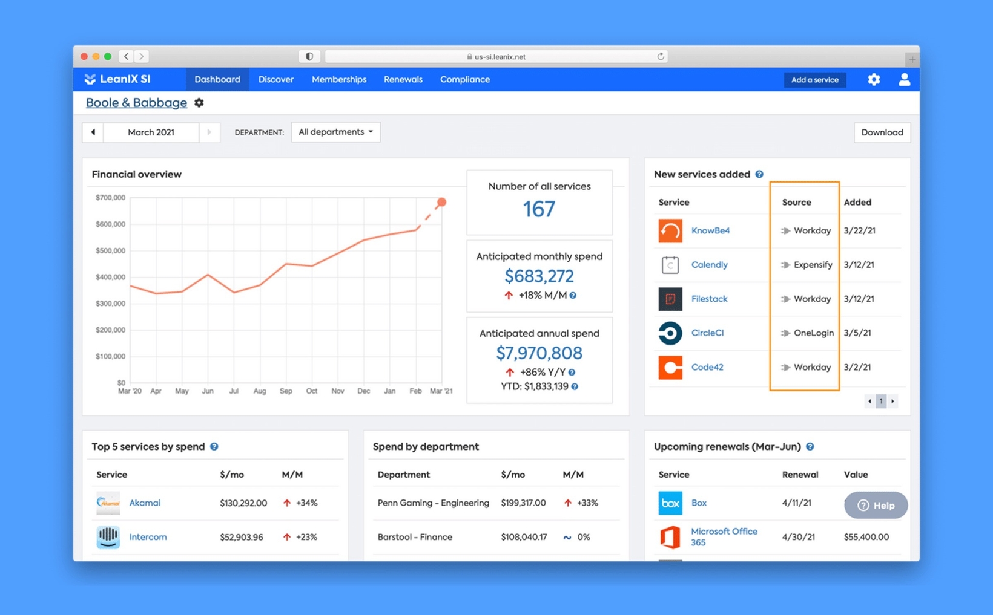Viewport: 993px width, 615px height.
Task: Click the Intercom logo in top services
Action: click(108, 537)
